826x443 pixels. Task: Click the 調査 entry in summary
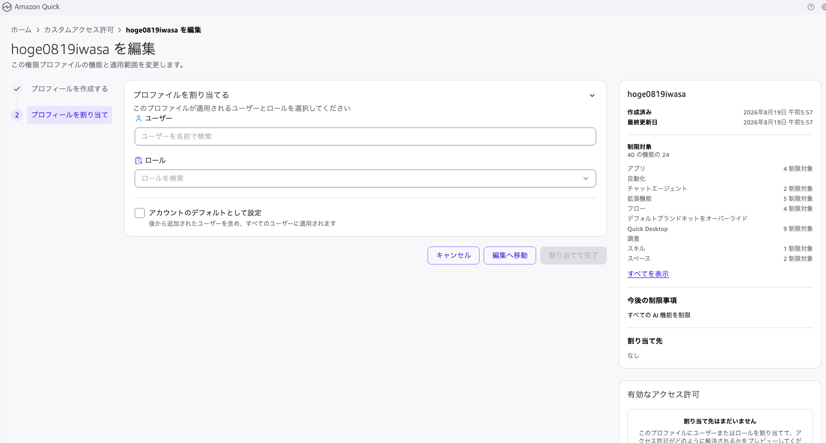pos(633,239)
